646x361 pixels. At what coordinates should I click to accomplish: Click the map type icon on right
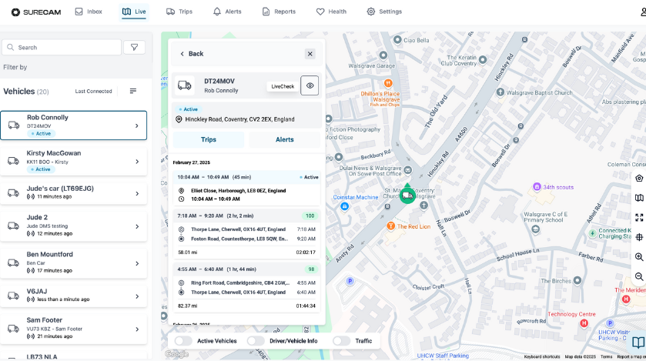[639, 198]
